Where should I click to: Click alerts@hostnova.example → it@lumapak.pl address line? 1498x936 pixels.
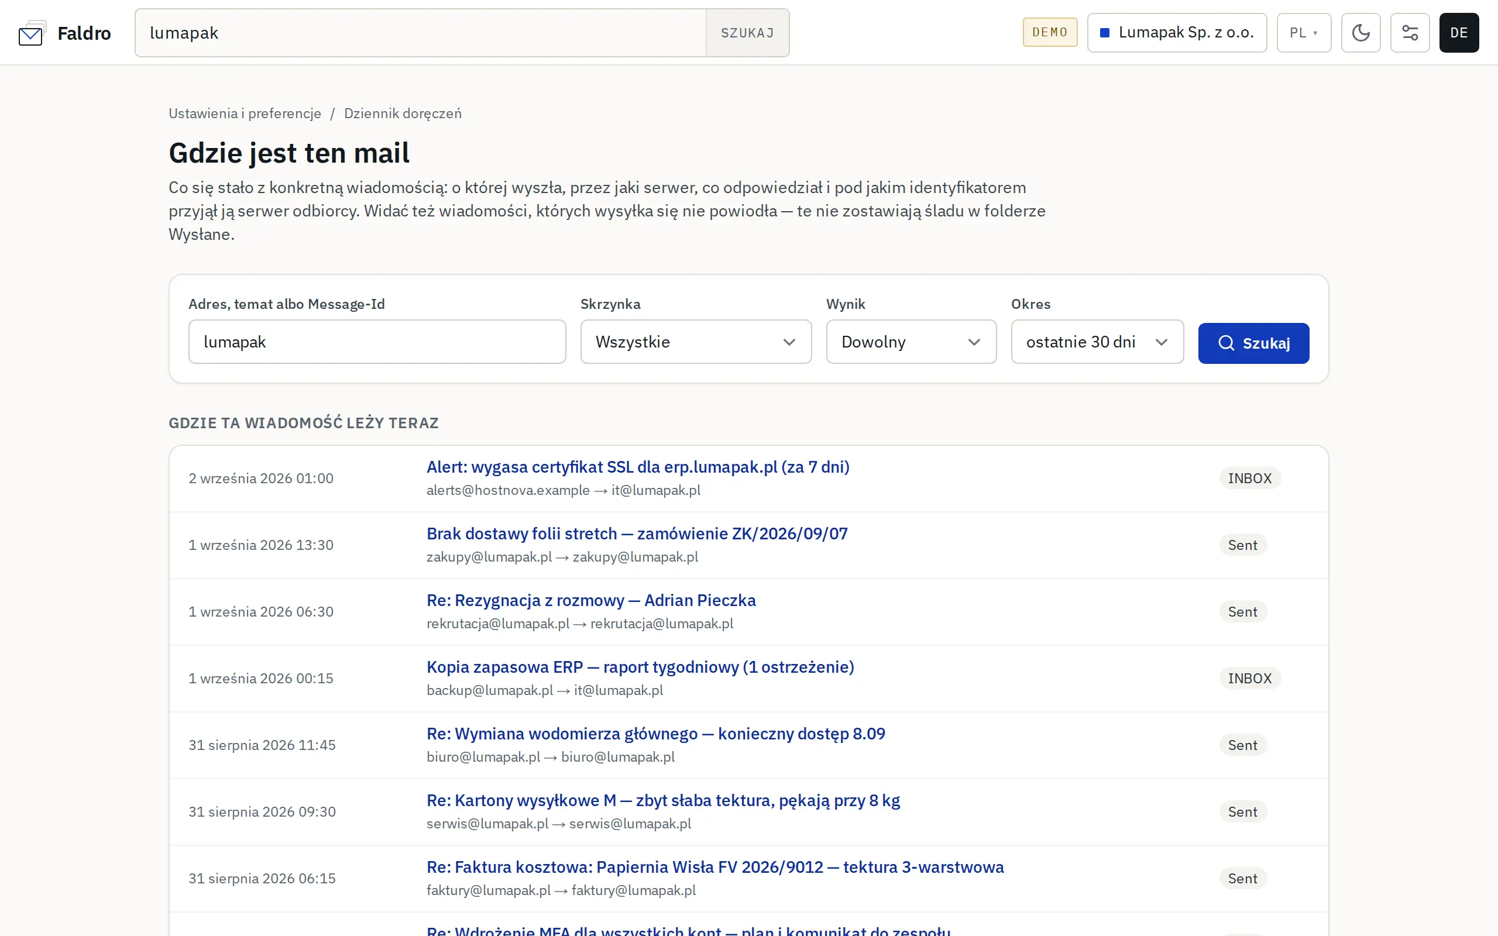point(564,490)
